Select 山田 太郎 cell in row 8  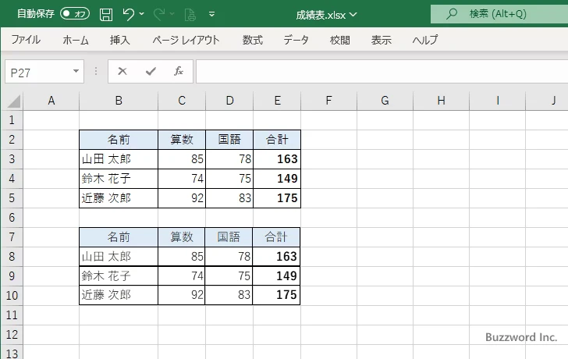click(x=119, y=257)
